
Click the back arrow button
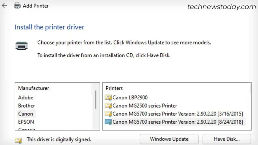point(4,6)
